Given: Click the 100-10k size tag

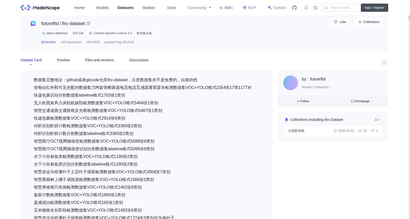Looking at the screenshot, I should tap(78, 33).
